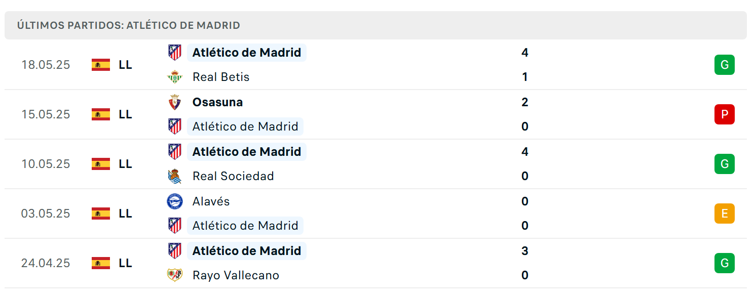Click green G badge for Real Betis match
754x298 pixels.
coord(724,65)
